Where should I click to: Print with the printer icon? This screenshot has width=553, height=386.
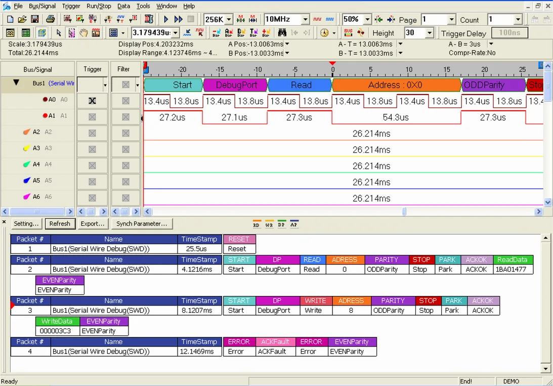click(50, 19)
